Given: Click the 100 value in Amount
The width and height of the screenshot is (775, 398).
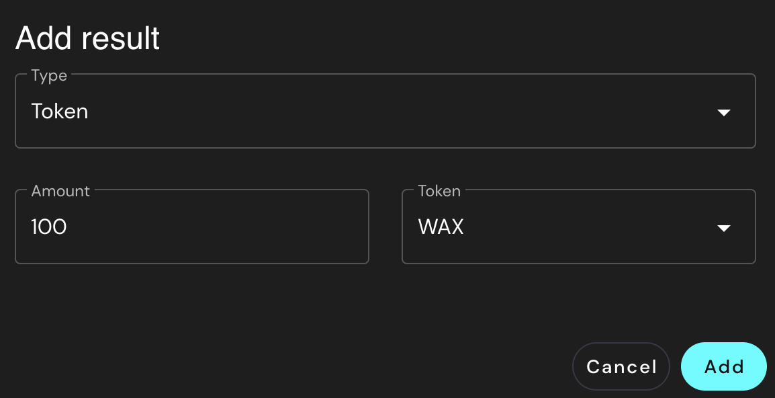Looking at the screenshot, I should pyautogui.click(x=49, y=227).
